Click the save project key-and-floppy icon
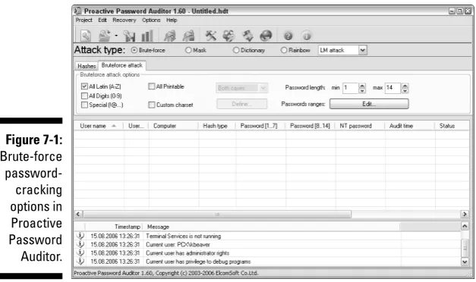476x282 pixels. 130,36
